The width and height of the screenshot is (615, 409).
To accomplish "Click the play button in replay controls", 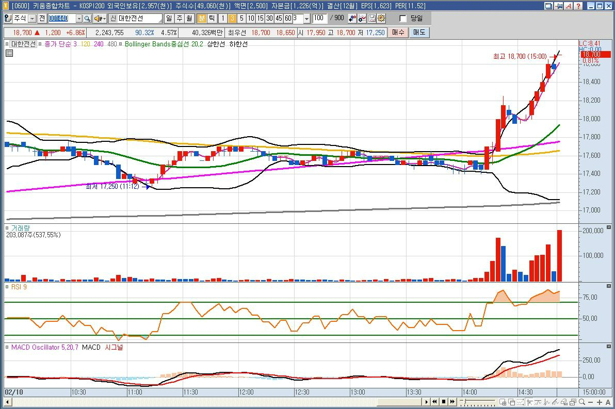I will click(x=426, y=402).
